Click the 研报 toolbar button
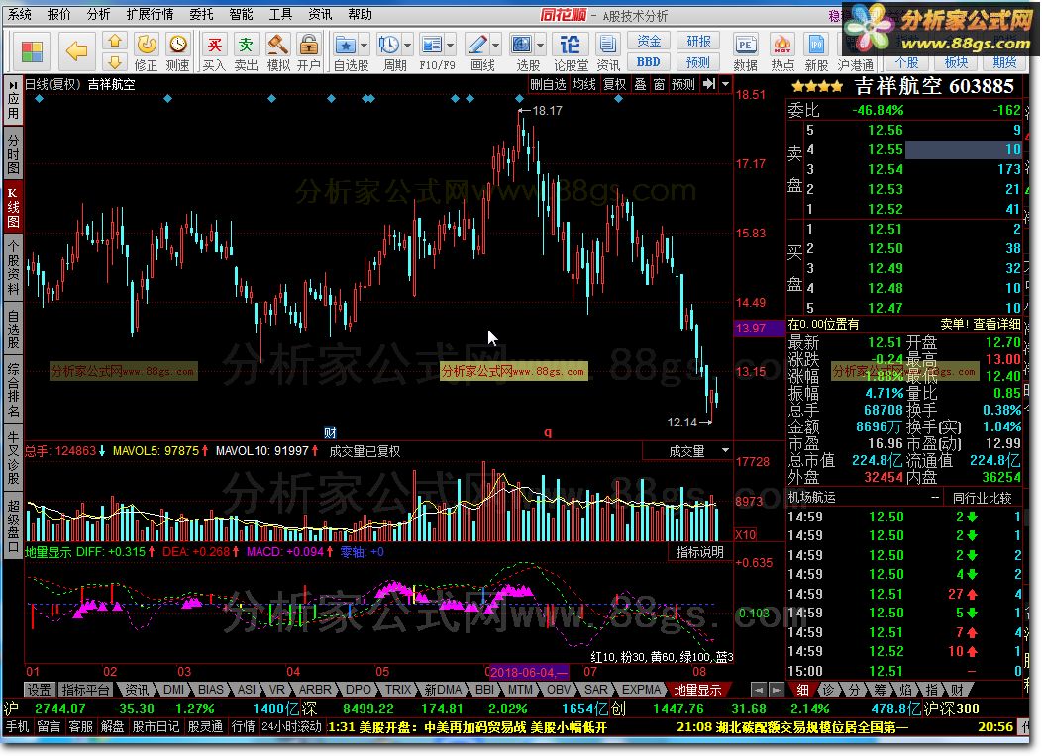 pos(698,42)
